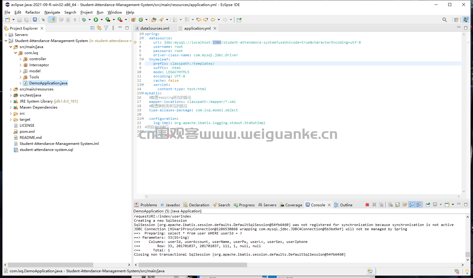473x278 pixels.
Task: Open the Project Explorer filter icon
Action: 106,28
